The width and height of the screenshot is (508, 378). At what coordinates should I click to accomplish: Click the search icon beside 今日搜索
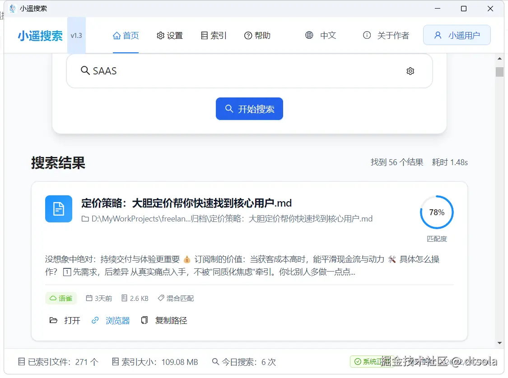click(x=215, y=361)
